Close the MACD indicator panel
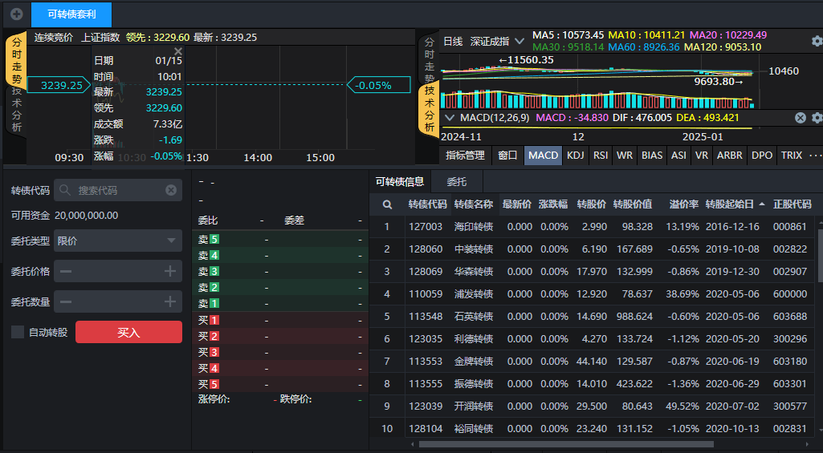823x453 pixels. coord(800,117)
